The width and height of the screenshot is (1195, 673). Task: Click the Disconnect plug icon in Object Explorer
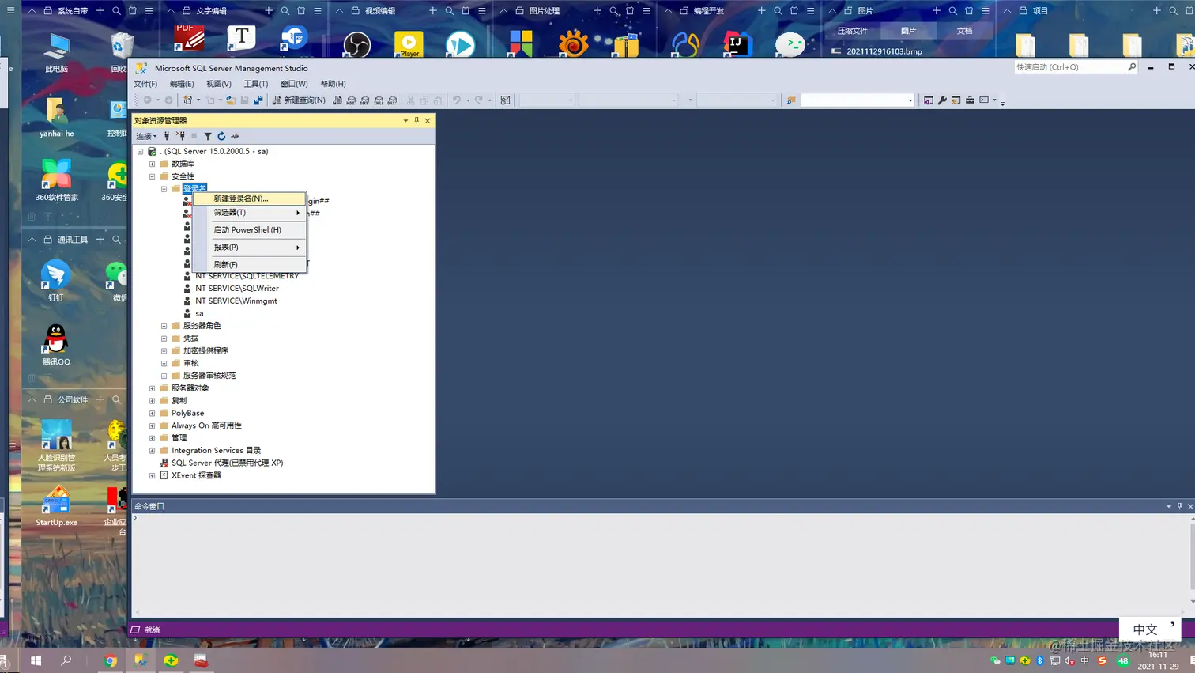point(180,136)
